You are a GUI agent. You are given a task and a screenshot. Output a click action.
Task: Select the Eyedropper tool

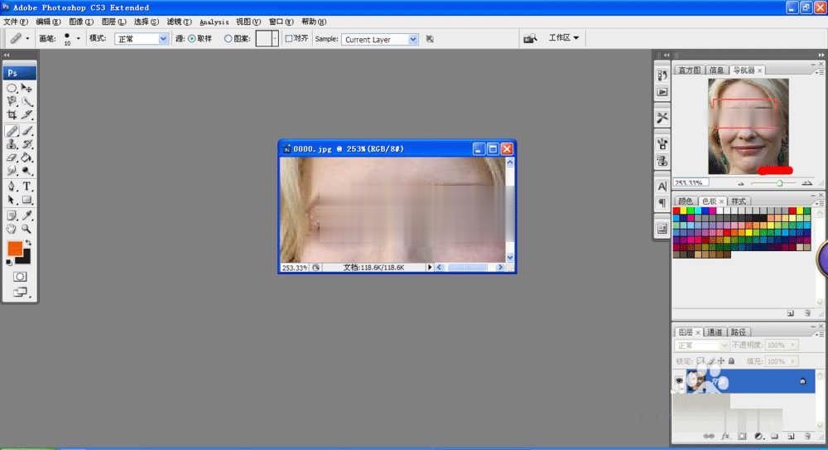[x=26, y=215]
